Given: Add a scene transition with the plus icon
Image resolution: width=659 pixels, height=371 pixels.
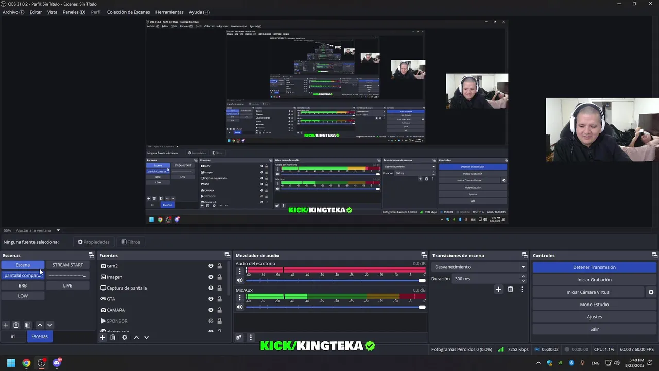Looking at the screenshot, I should 498,290.
